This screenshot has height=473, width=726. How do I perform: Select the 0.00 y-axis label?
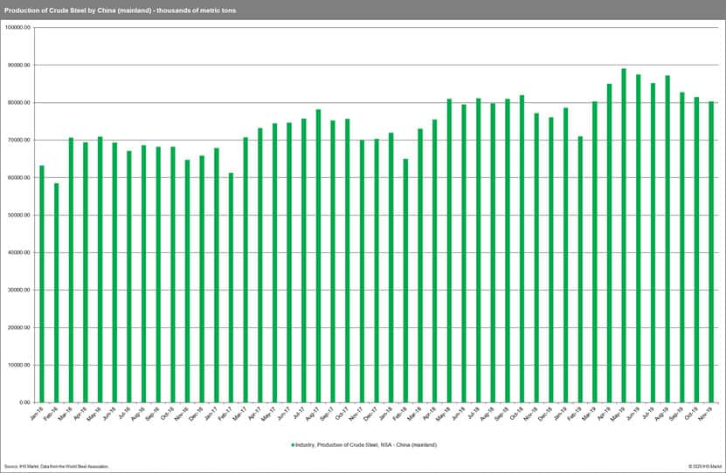point(24,403)
